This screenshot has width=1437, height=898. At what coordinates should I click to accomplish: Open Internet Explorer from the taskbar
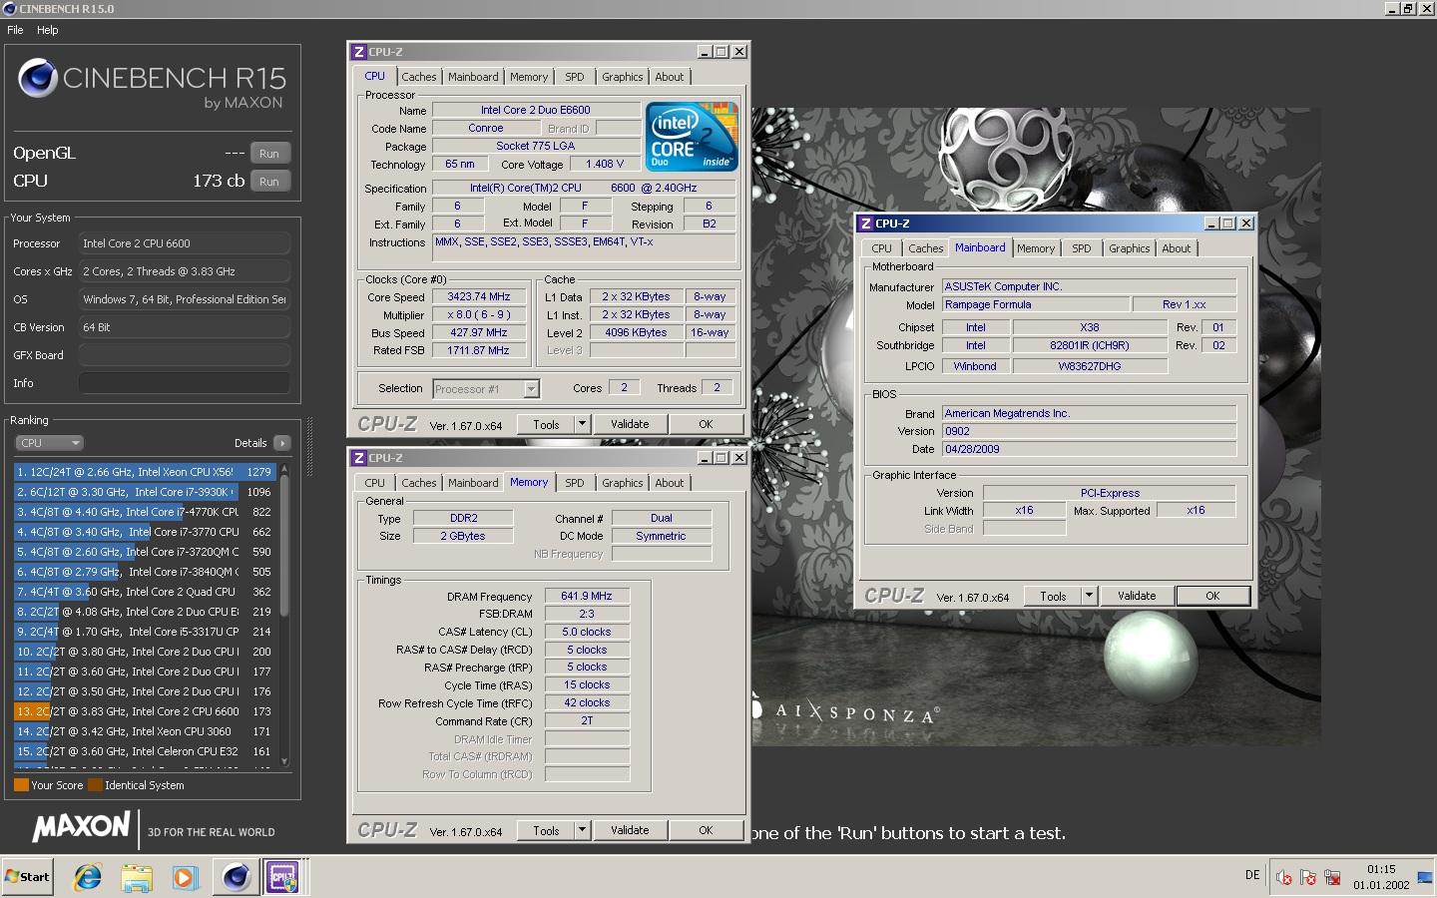click(88, 877)
